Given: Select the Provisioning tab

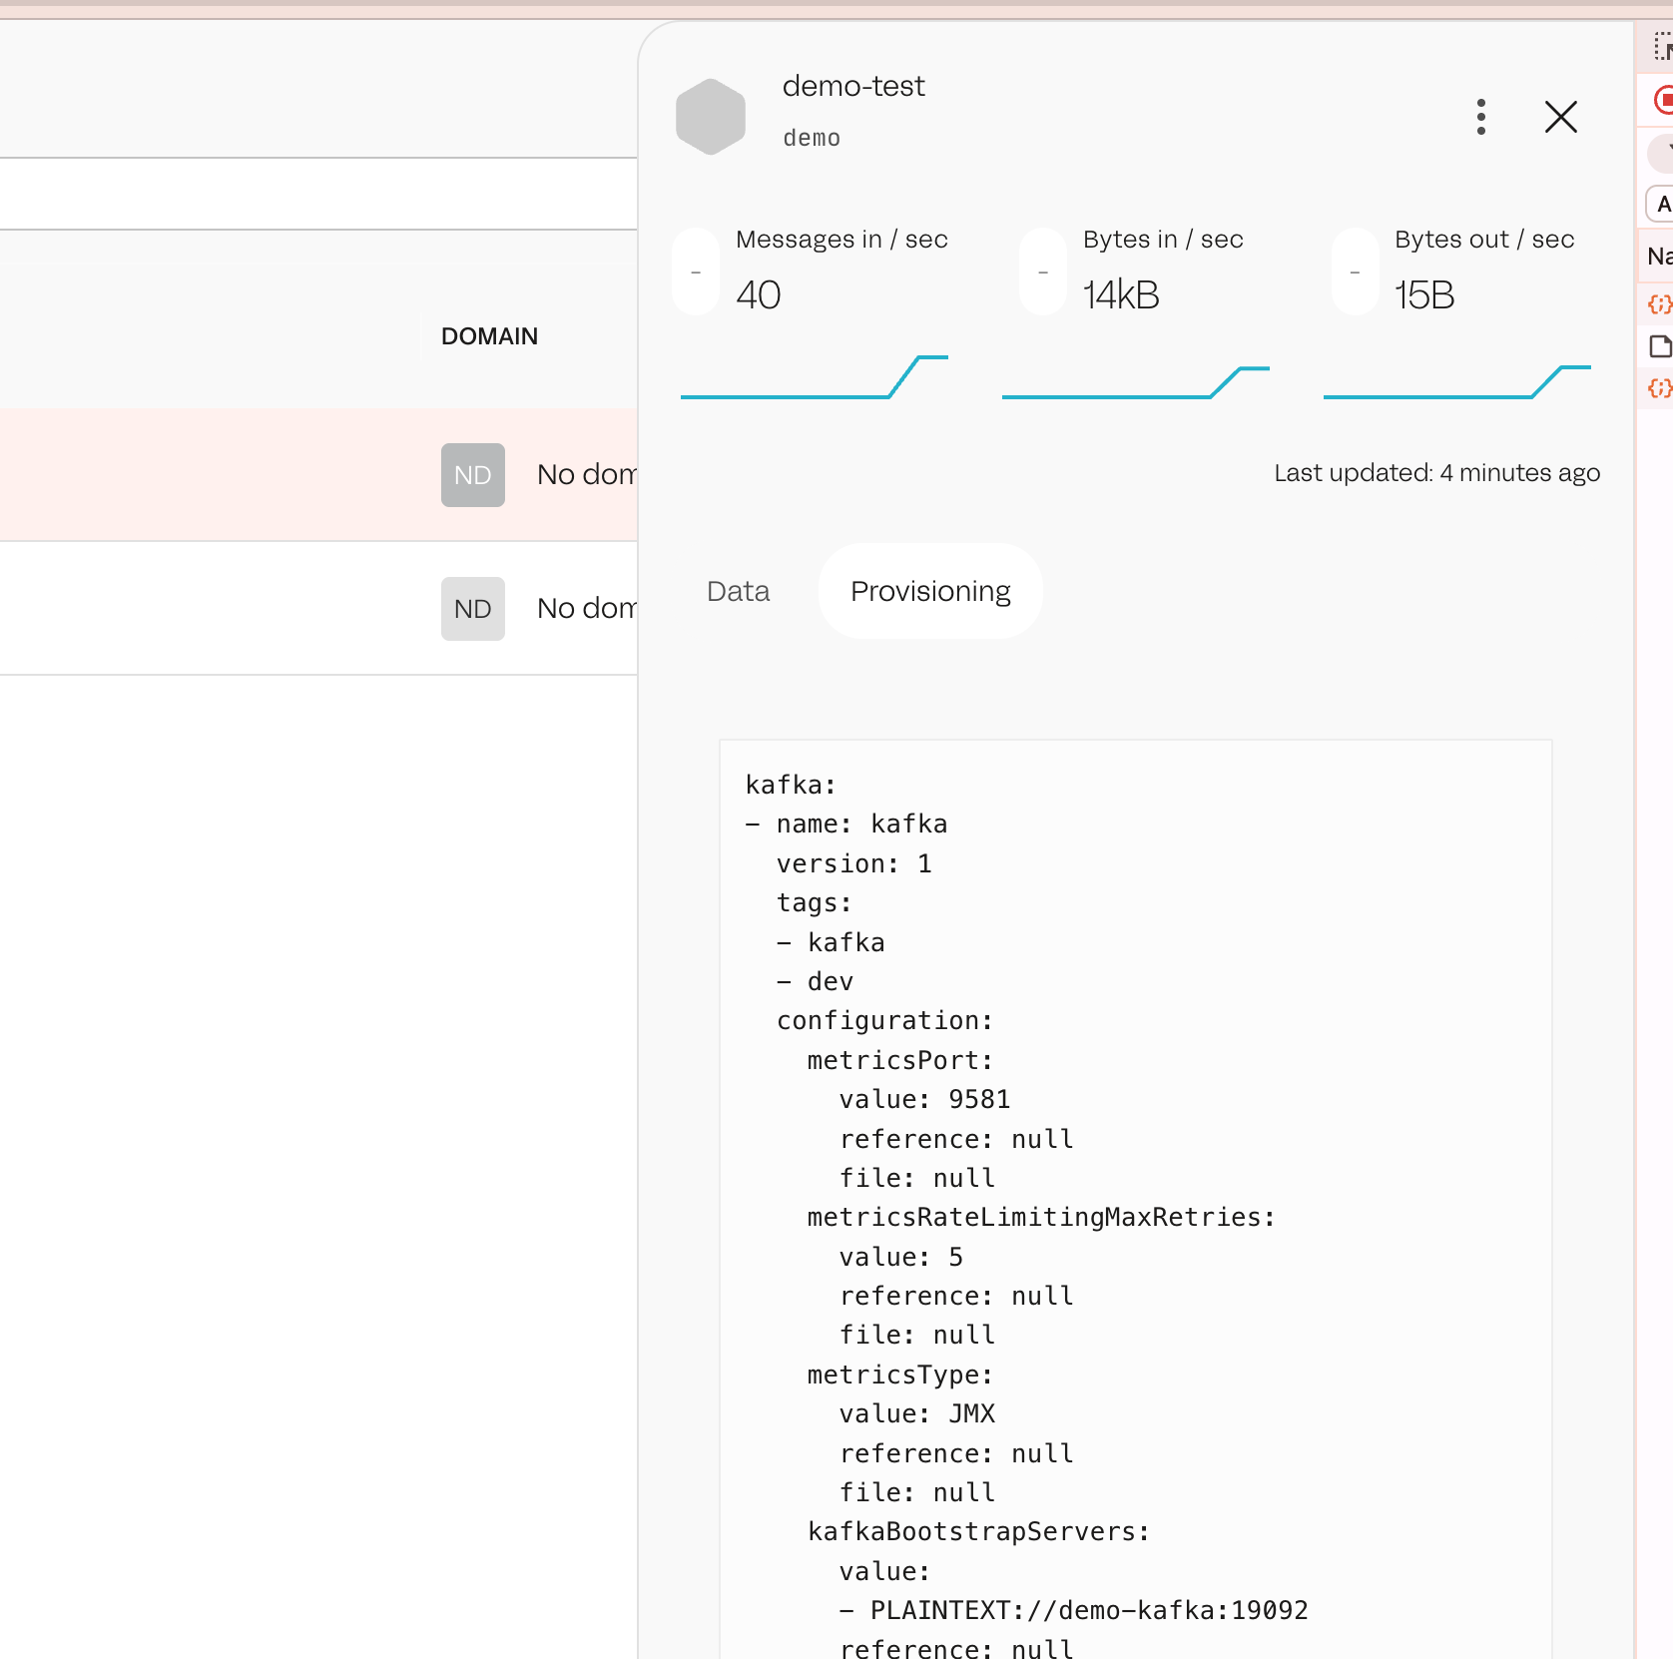Looking at the screenshot, I should [x=930, y=591].
